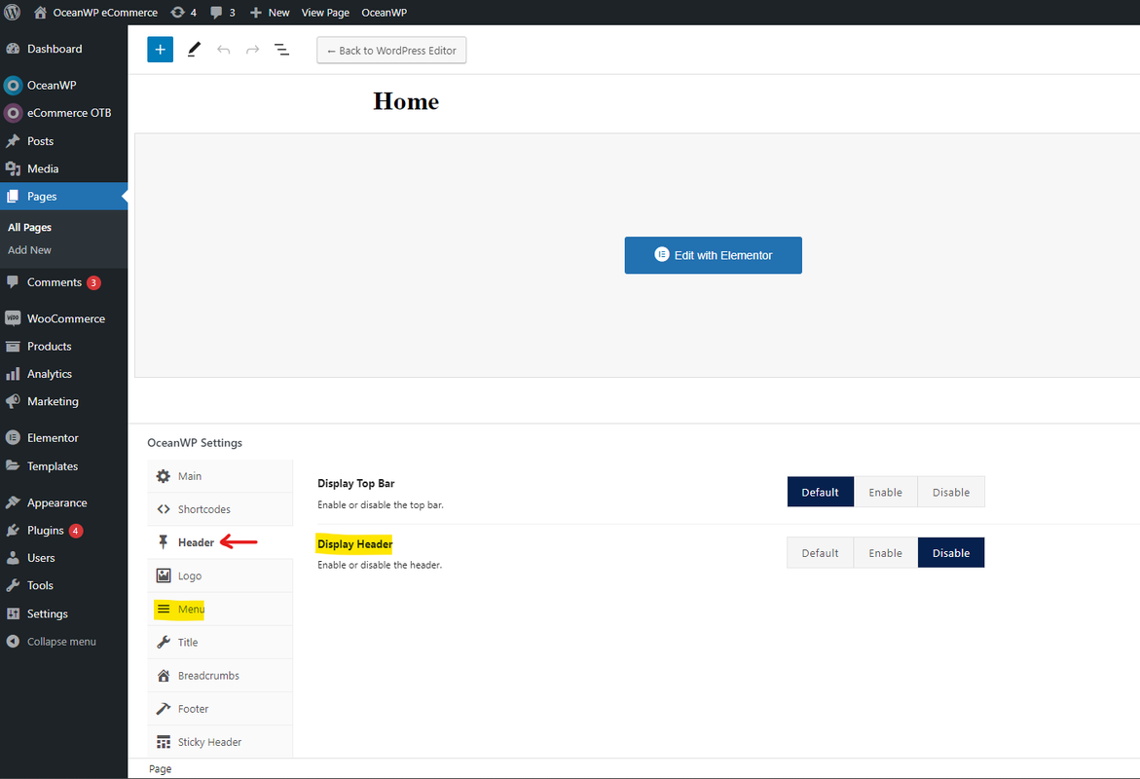Open the Menu settings tab
The image size is (1140, 779).
point(220,609)
